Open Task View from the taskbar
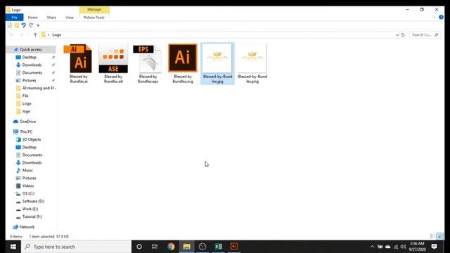450x253 pixels. (155, 247)
